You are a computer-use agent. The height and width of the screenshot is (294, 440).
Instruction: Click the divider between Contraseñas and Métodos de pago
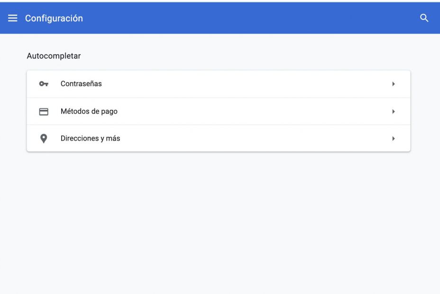(x=218, y=98)
